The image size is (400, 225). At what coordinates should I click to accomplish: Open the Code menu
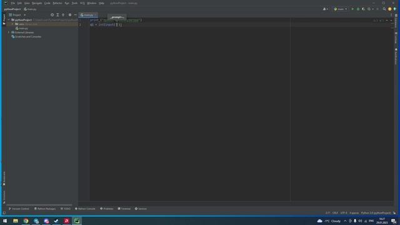coord(47,3)
